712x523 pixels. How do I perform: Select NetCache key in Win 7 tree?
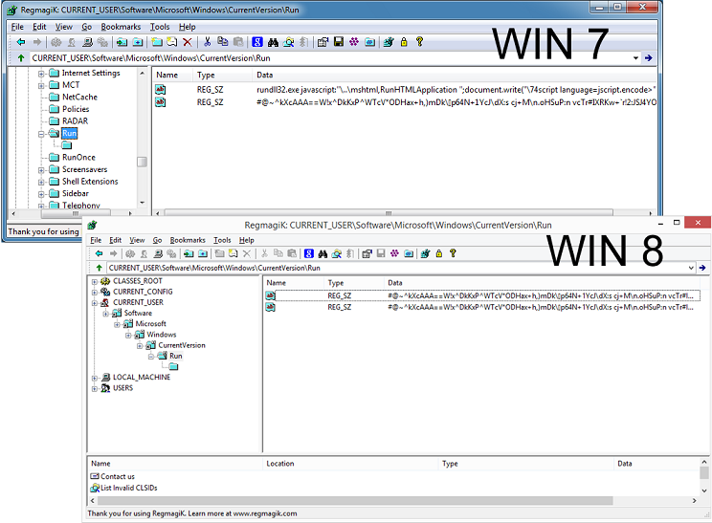(79, 98)
